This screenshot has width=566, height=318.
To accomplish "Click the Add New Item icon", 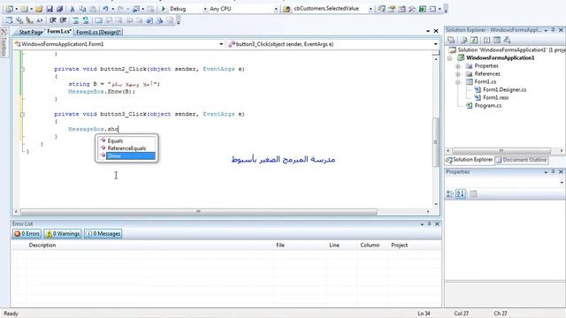I will coord(24,9).
